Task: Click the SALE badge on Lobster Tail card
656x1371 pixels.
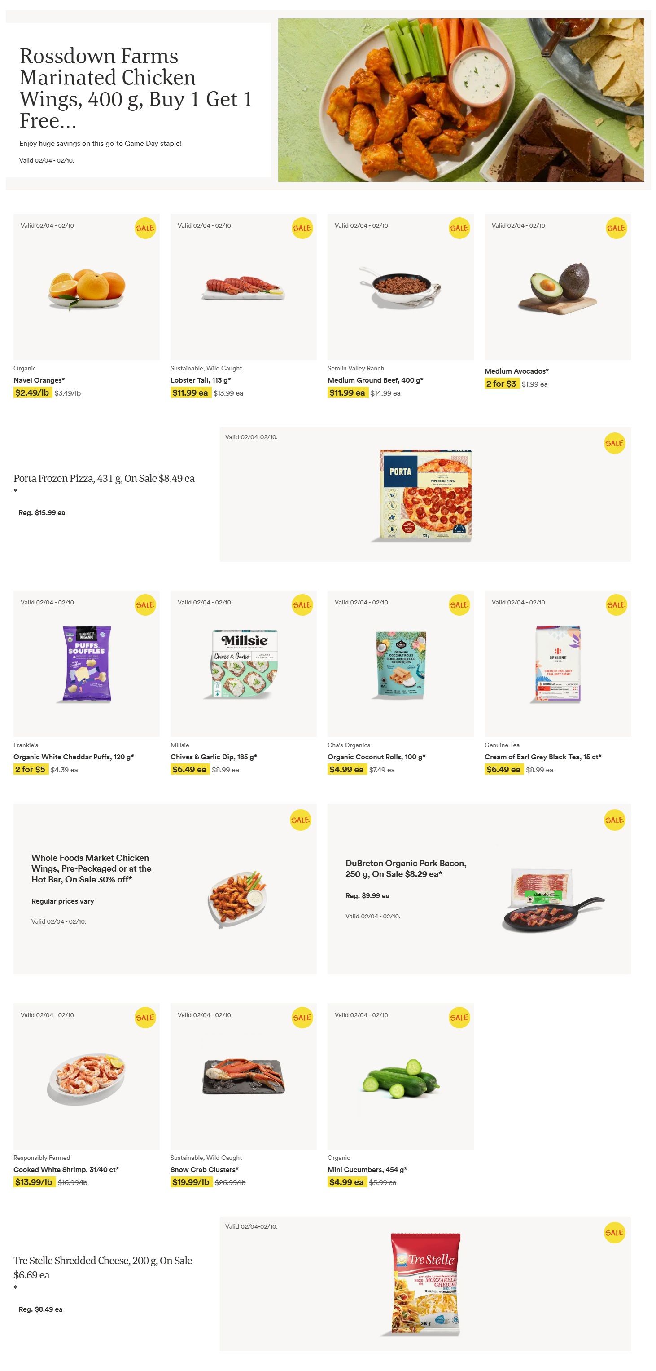Action: coord(302,228)
